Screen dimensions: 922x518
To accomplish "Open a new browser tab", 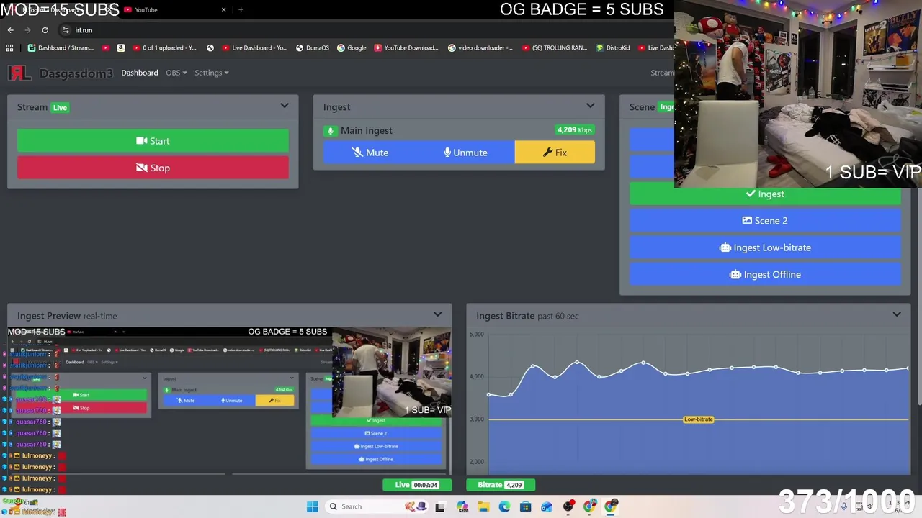I will point(241,10).
